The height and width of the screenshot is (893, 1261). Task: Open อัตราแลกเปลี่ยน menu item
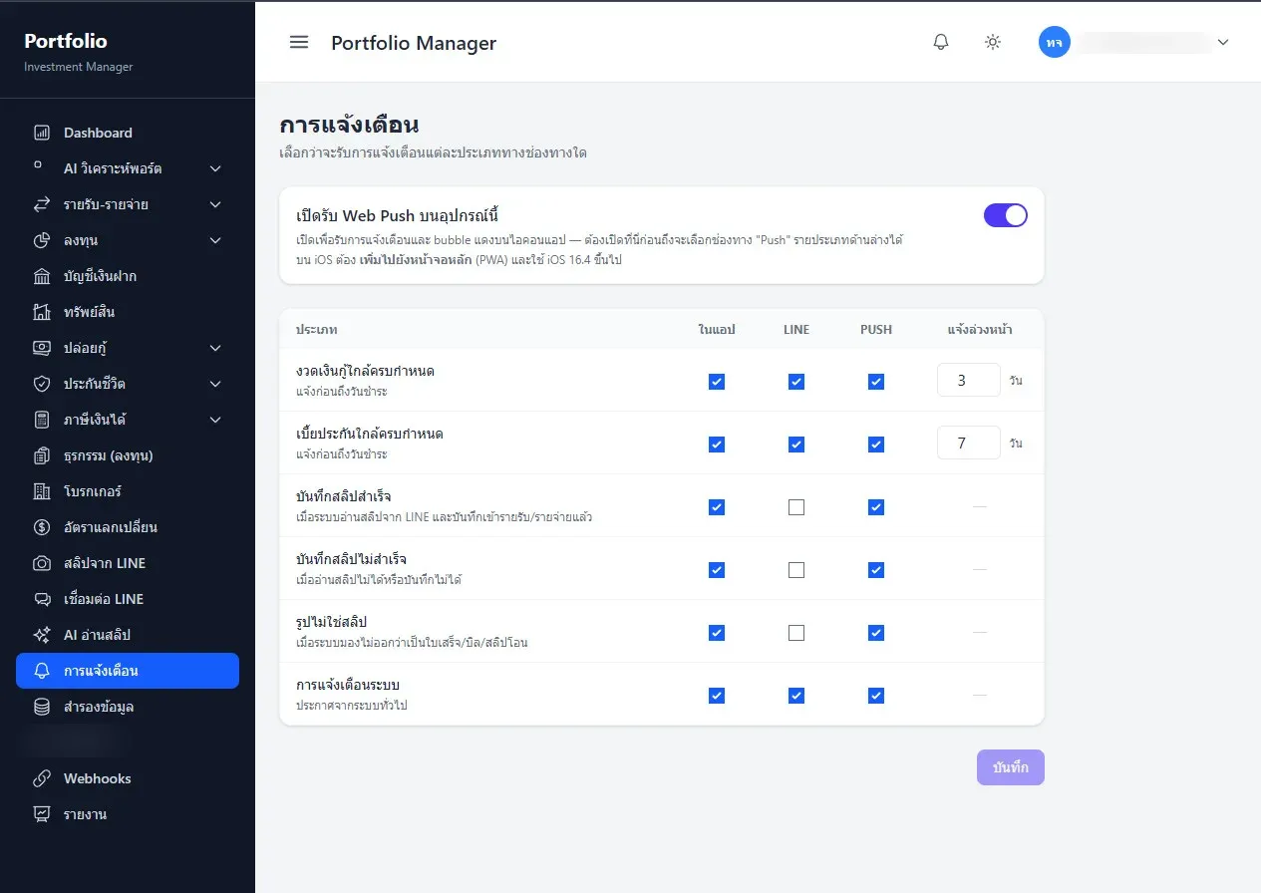point(128,527)
